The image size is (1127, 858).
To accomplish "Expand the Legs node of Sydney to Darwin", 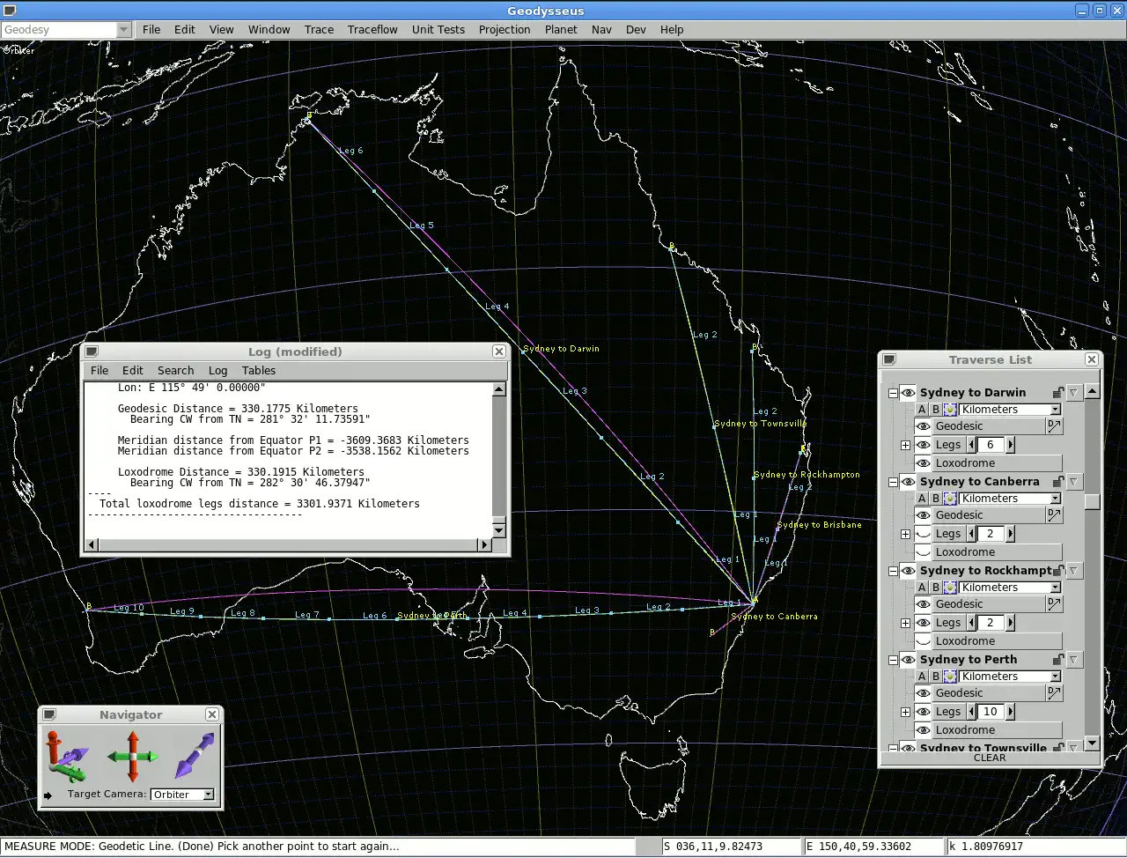I will coord(905,445).
